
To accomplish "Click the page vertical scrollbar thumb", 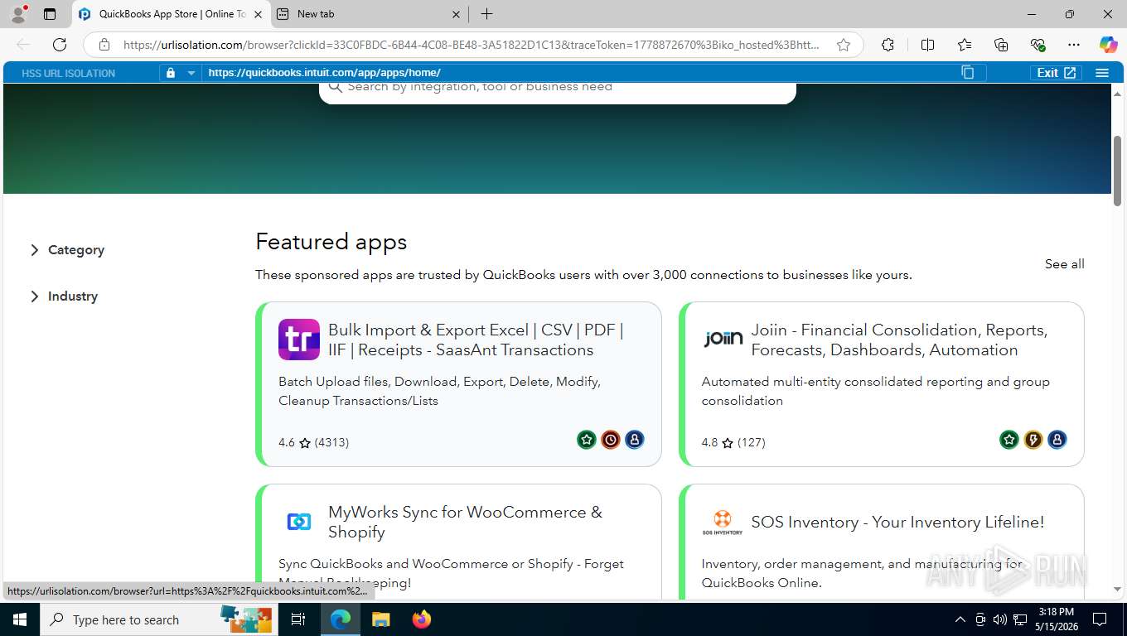I will pos(1117,171).
